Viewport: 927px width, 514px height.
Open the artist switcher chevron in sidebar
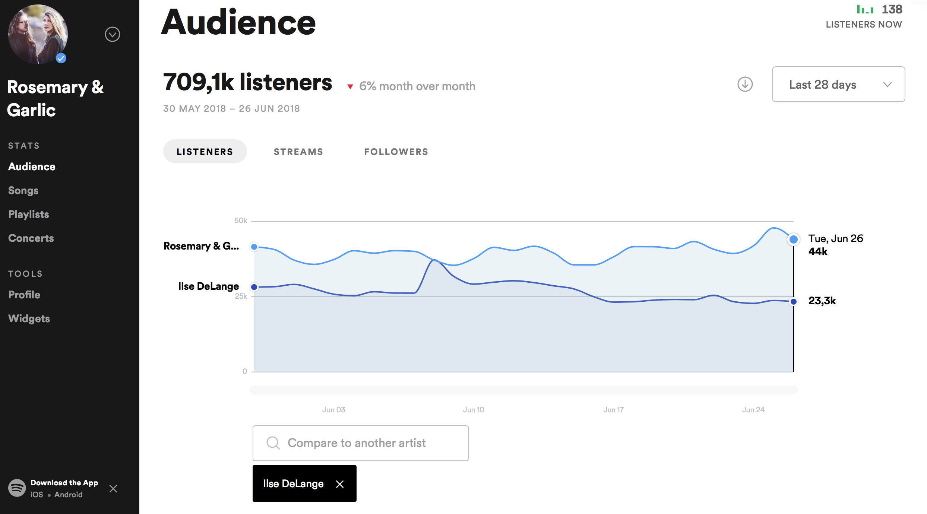pos(112,34)
